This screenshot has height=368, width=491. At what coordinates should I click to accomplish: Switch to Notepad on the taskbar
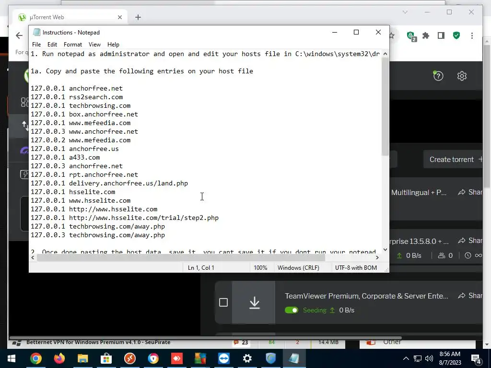pos(294,358)
